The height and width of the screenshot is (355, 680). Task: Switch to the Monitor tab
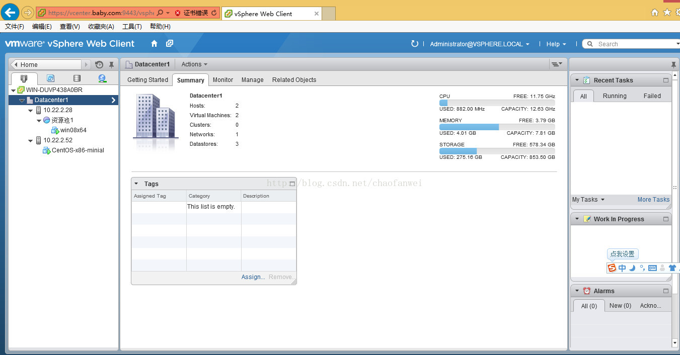(x=222, y=79)
